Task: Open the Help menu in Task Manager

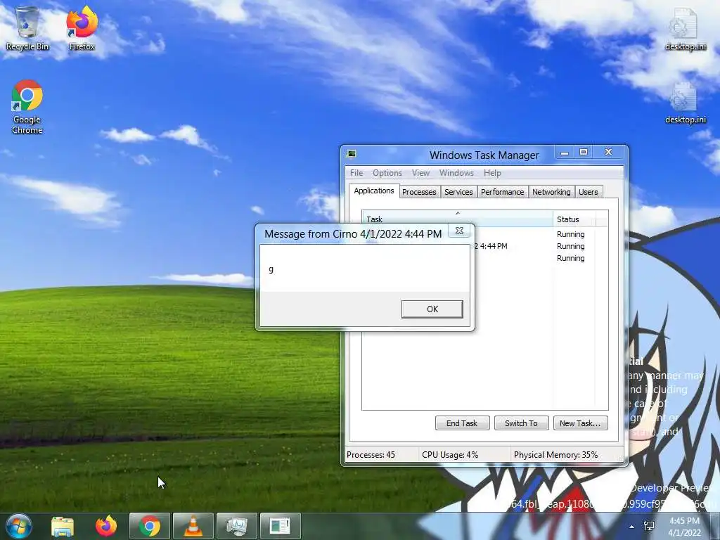Action: (x=492, y=173)
